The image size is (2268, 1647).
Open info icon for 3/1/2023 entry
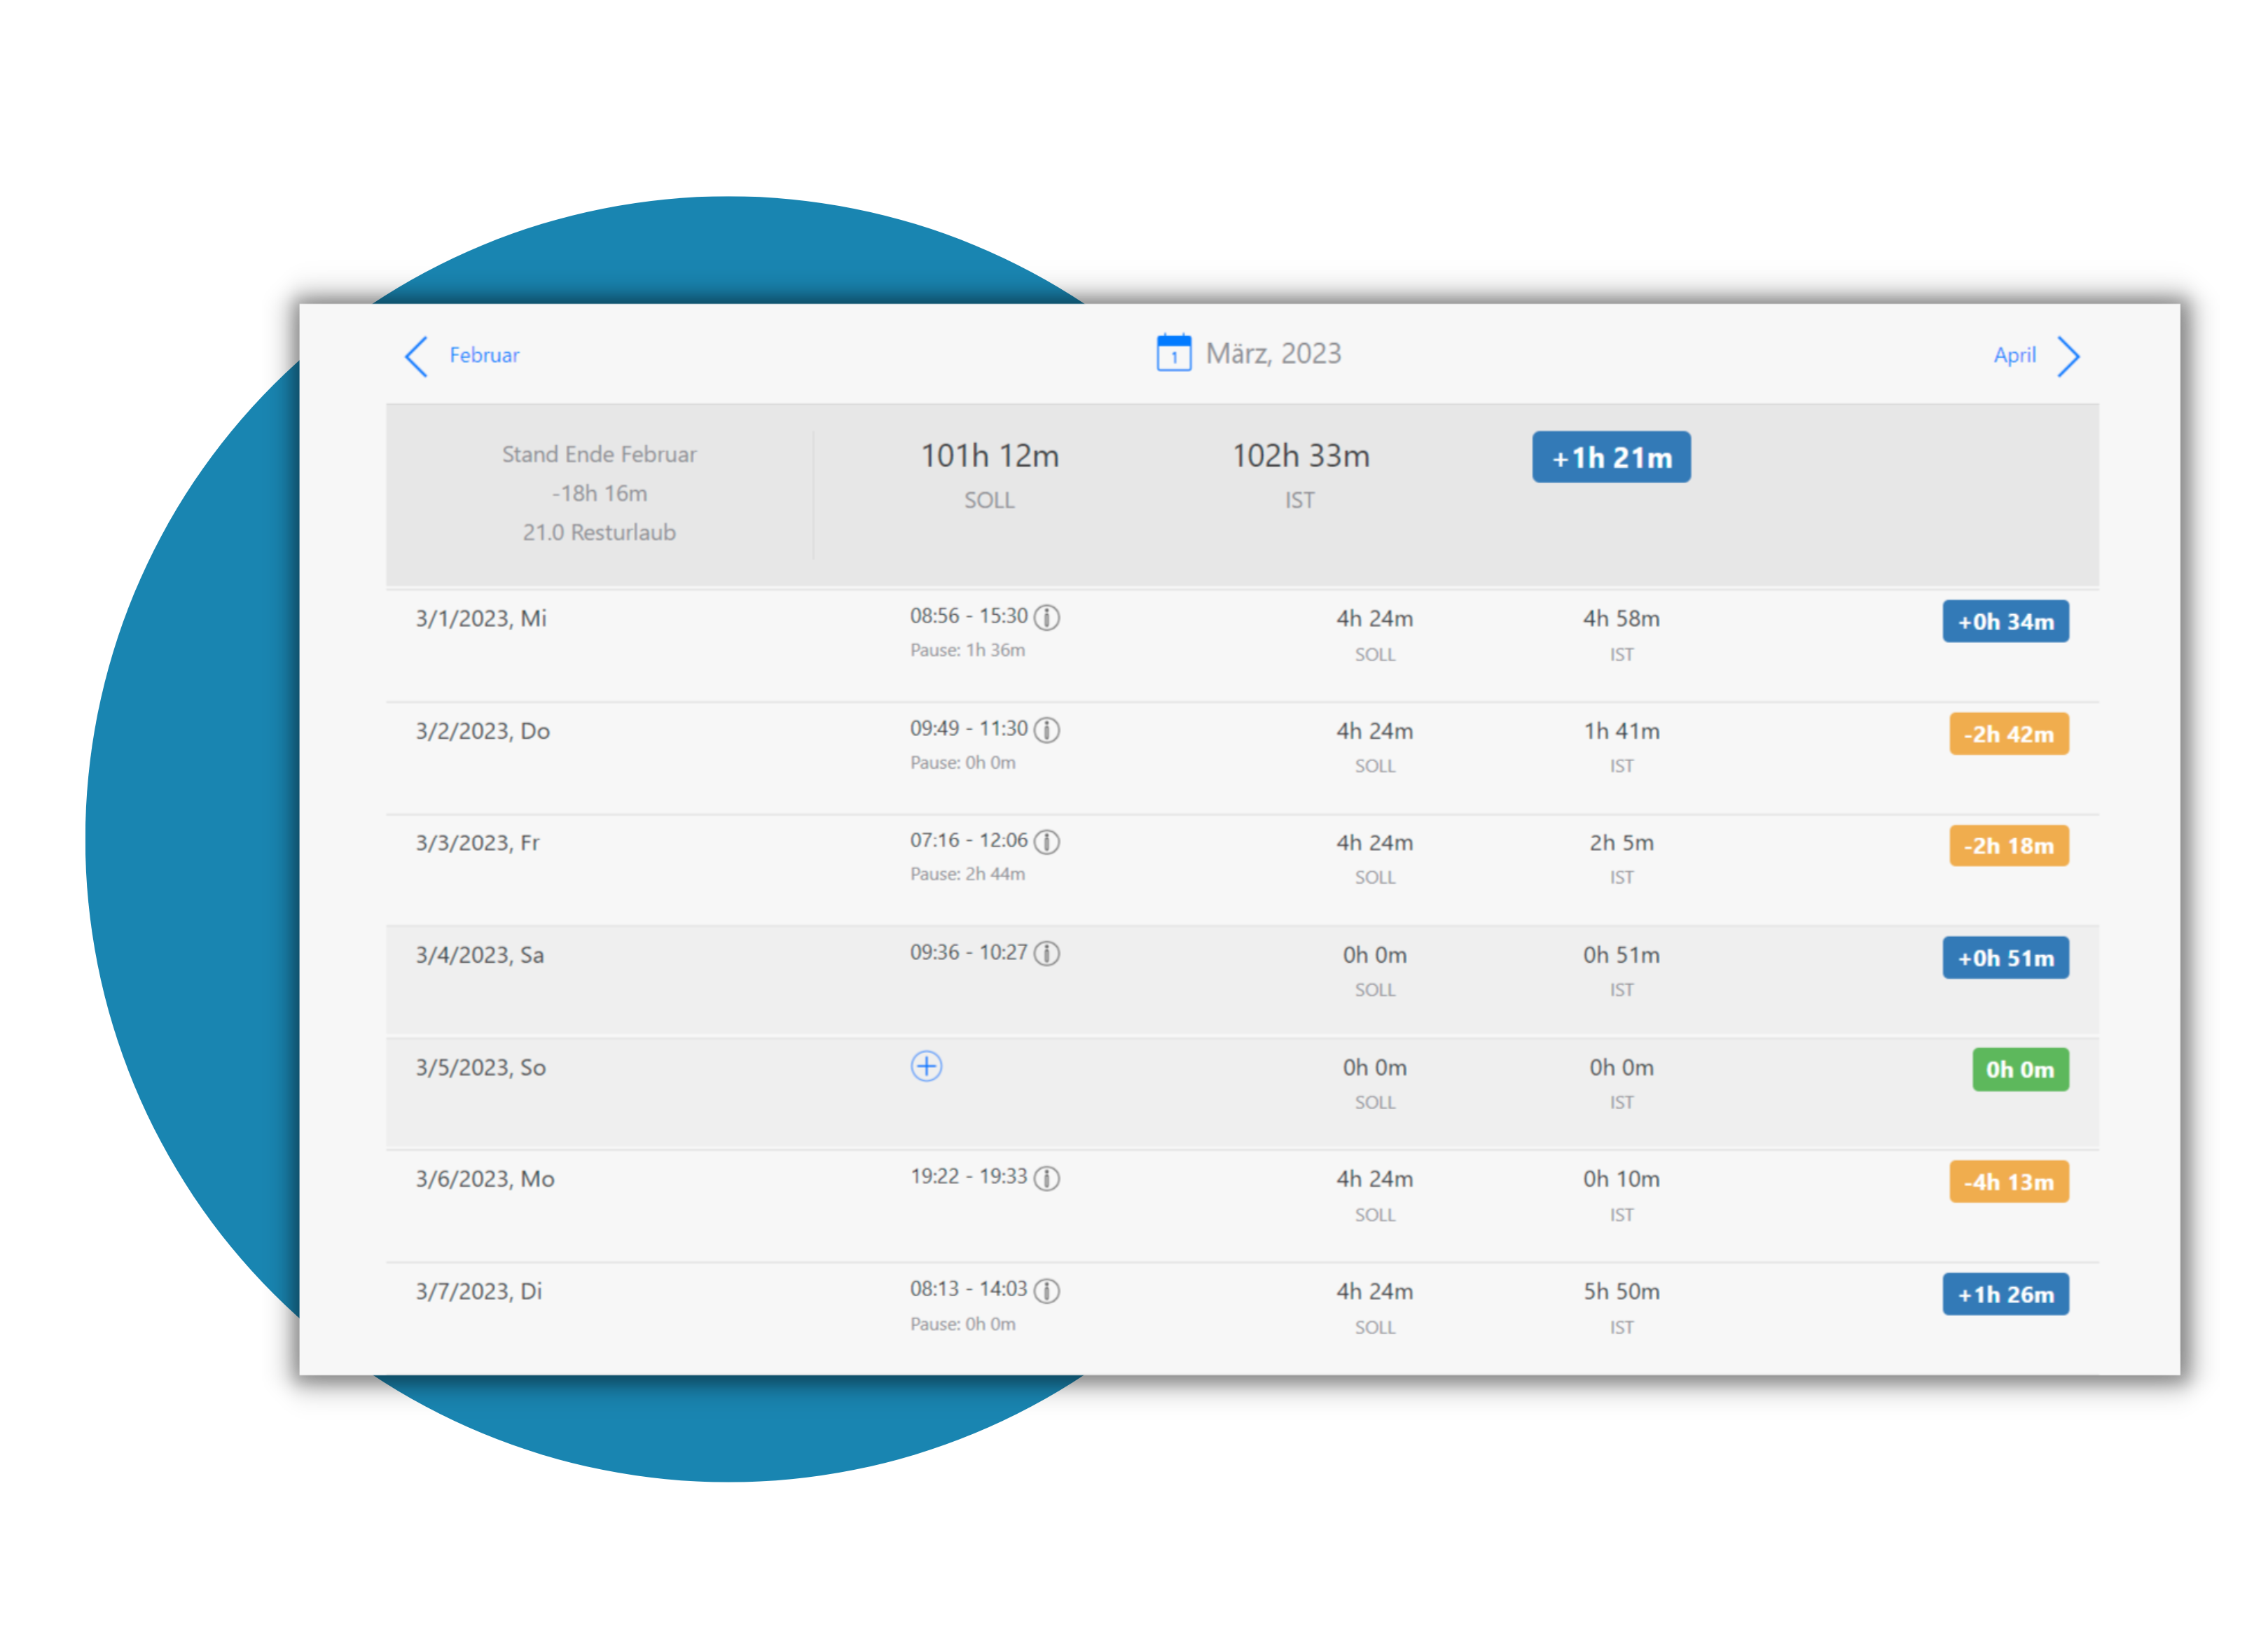tap(1046, 617)
